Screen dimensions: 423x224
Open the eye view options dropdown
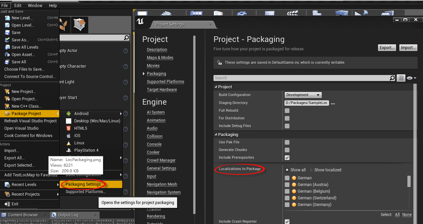[411, 78]
